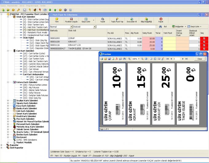Click the Yazdır printer icon
Screen dimensions: 209x163
pyautogui.click(x=103, y=19)
